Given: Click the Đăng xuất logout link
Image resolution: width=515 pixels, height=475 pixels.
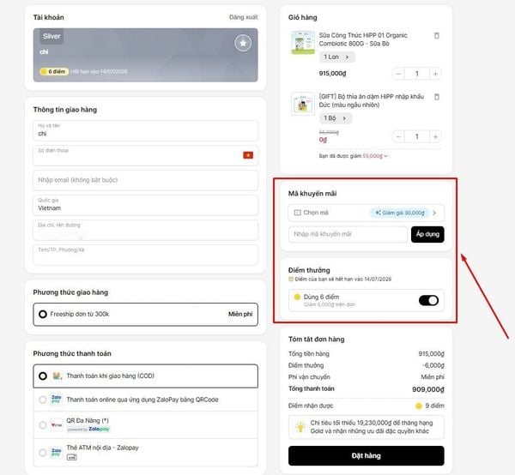Looking at the screenshot, I should (244, 17).
